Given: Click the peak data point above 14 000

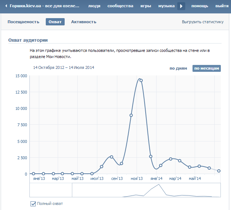Looking at the screenshot, I should point(141,81).
